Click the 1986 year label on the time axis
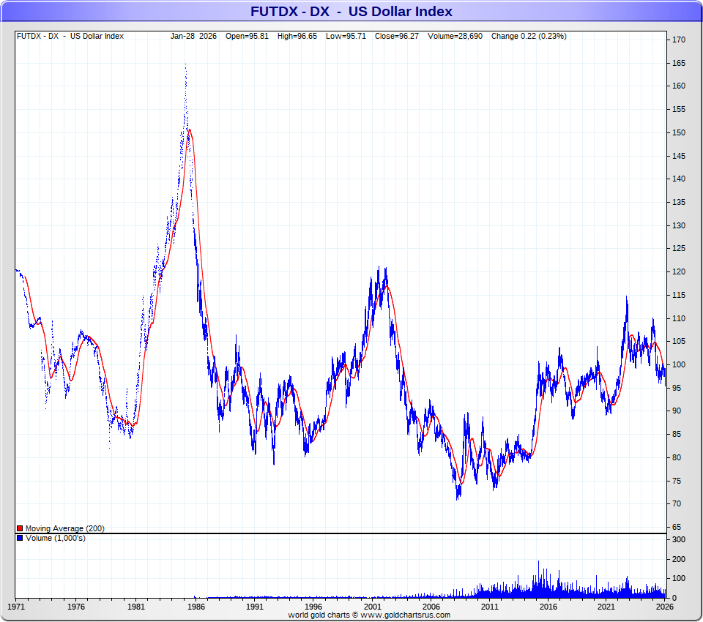Viewport: 703px width, 622px height. tap(195, 607)
